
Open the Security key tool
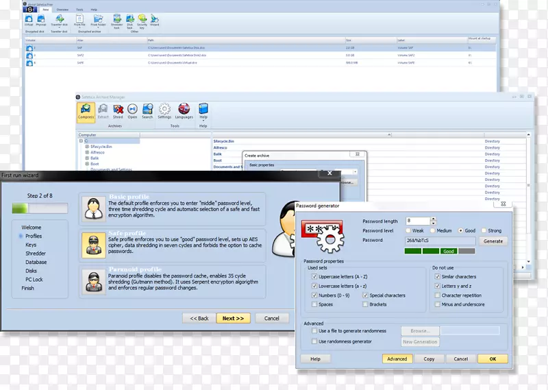click(x=142, y=19)
